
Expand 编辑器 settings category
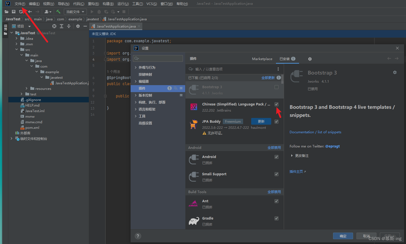(136, 82)
